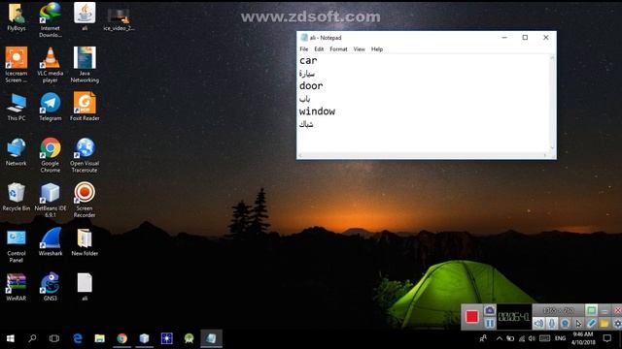Screen dimensions: 622x349
Task: Click the word "car" in Notepad
Action: point(308,60)
